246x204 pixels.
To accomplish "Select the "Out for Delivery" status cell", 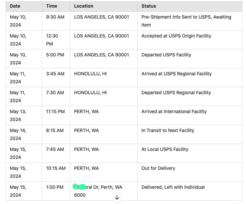I will tap(158, 168).
